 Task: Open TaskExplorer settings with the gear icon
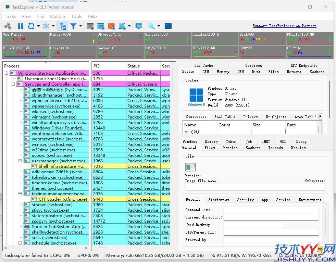tap(7, 26)
